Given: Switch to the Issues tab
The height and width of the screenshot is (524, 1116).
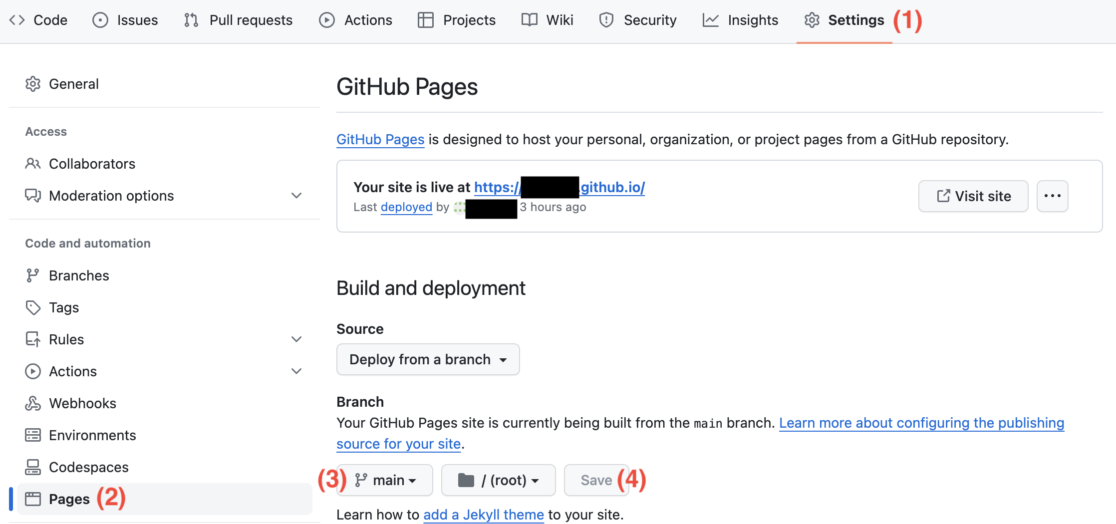Looking at the screenshot, I should tap(125, 20).
